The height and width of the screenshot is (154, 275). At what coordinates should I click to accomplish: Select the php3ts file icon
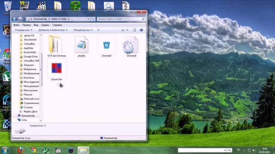click(81, 46)
